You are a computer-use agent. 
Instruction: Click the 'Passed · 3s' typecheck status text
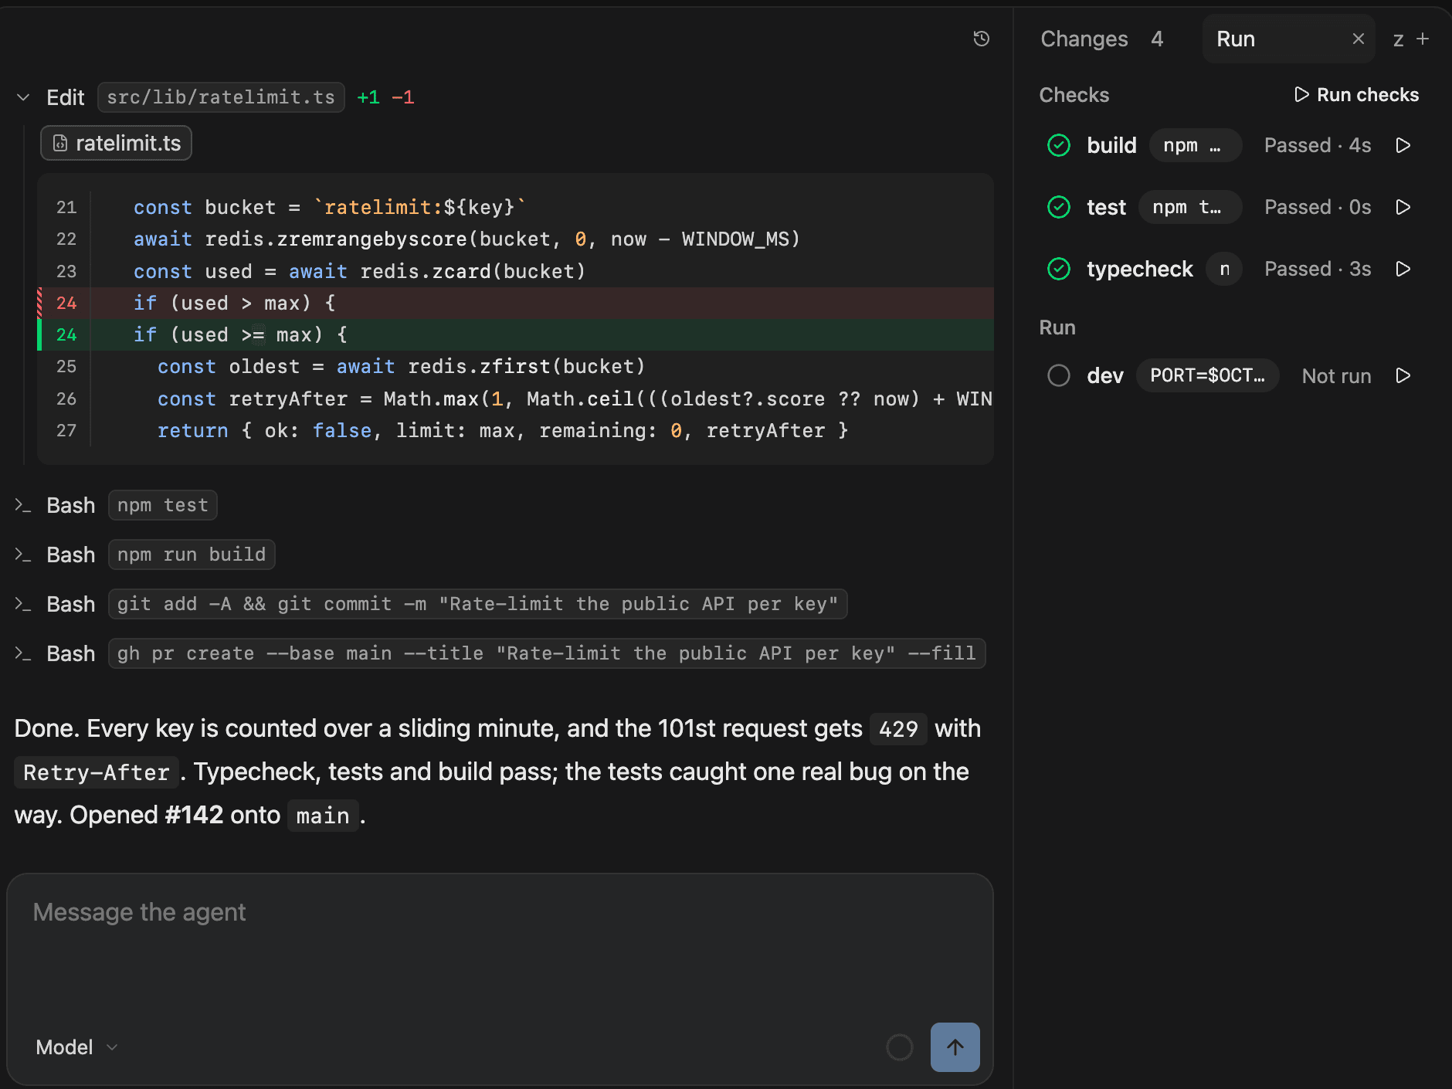(x=1318, y=269)
